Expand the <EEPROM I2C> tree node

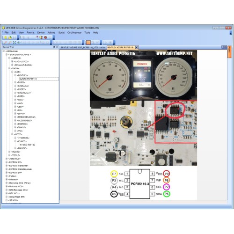tap(7, 162)
